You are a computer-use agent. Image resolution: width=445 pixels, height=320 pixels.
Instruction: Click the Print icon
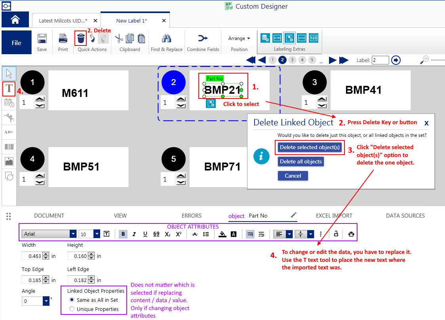[x=63, y=38]
